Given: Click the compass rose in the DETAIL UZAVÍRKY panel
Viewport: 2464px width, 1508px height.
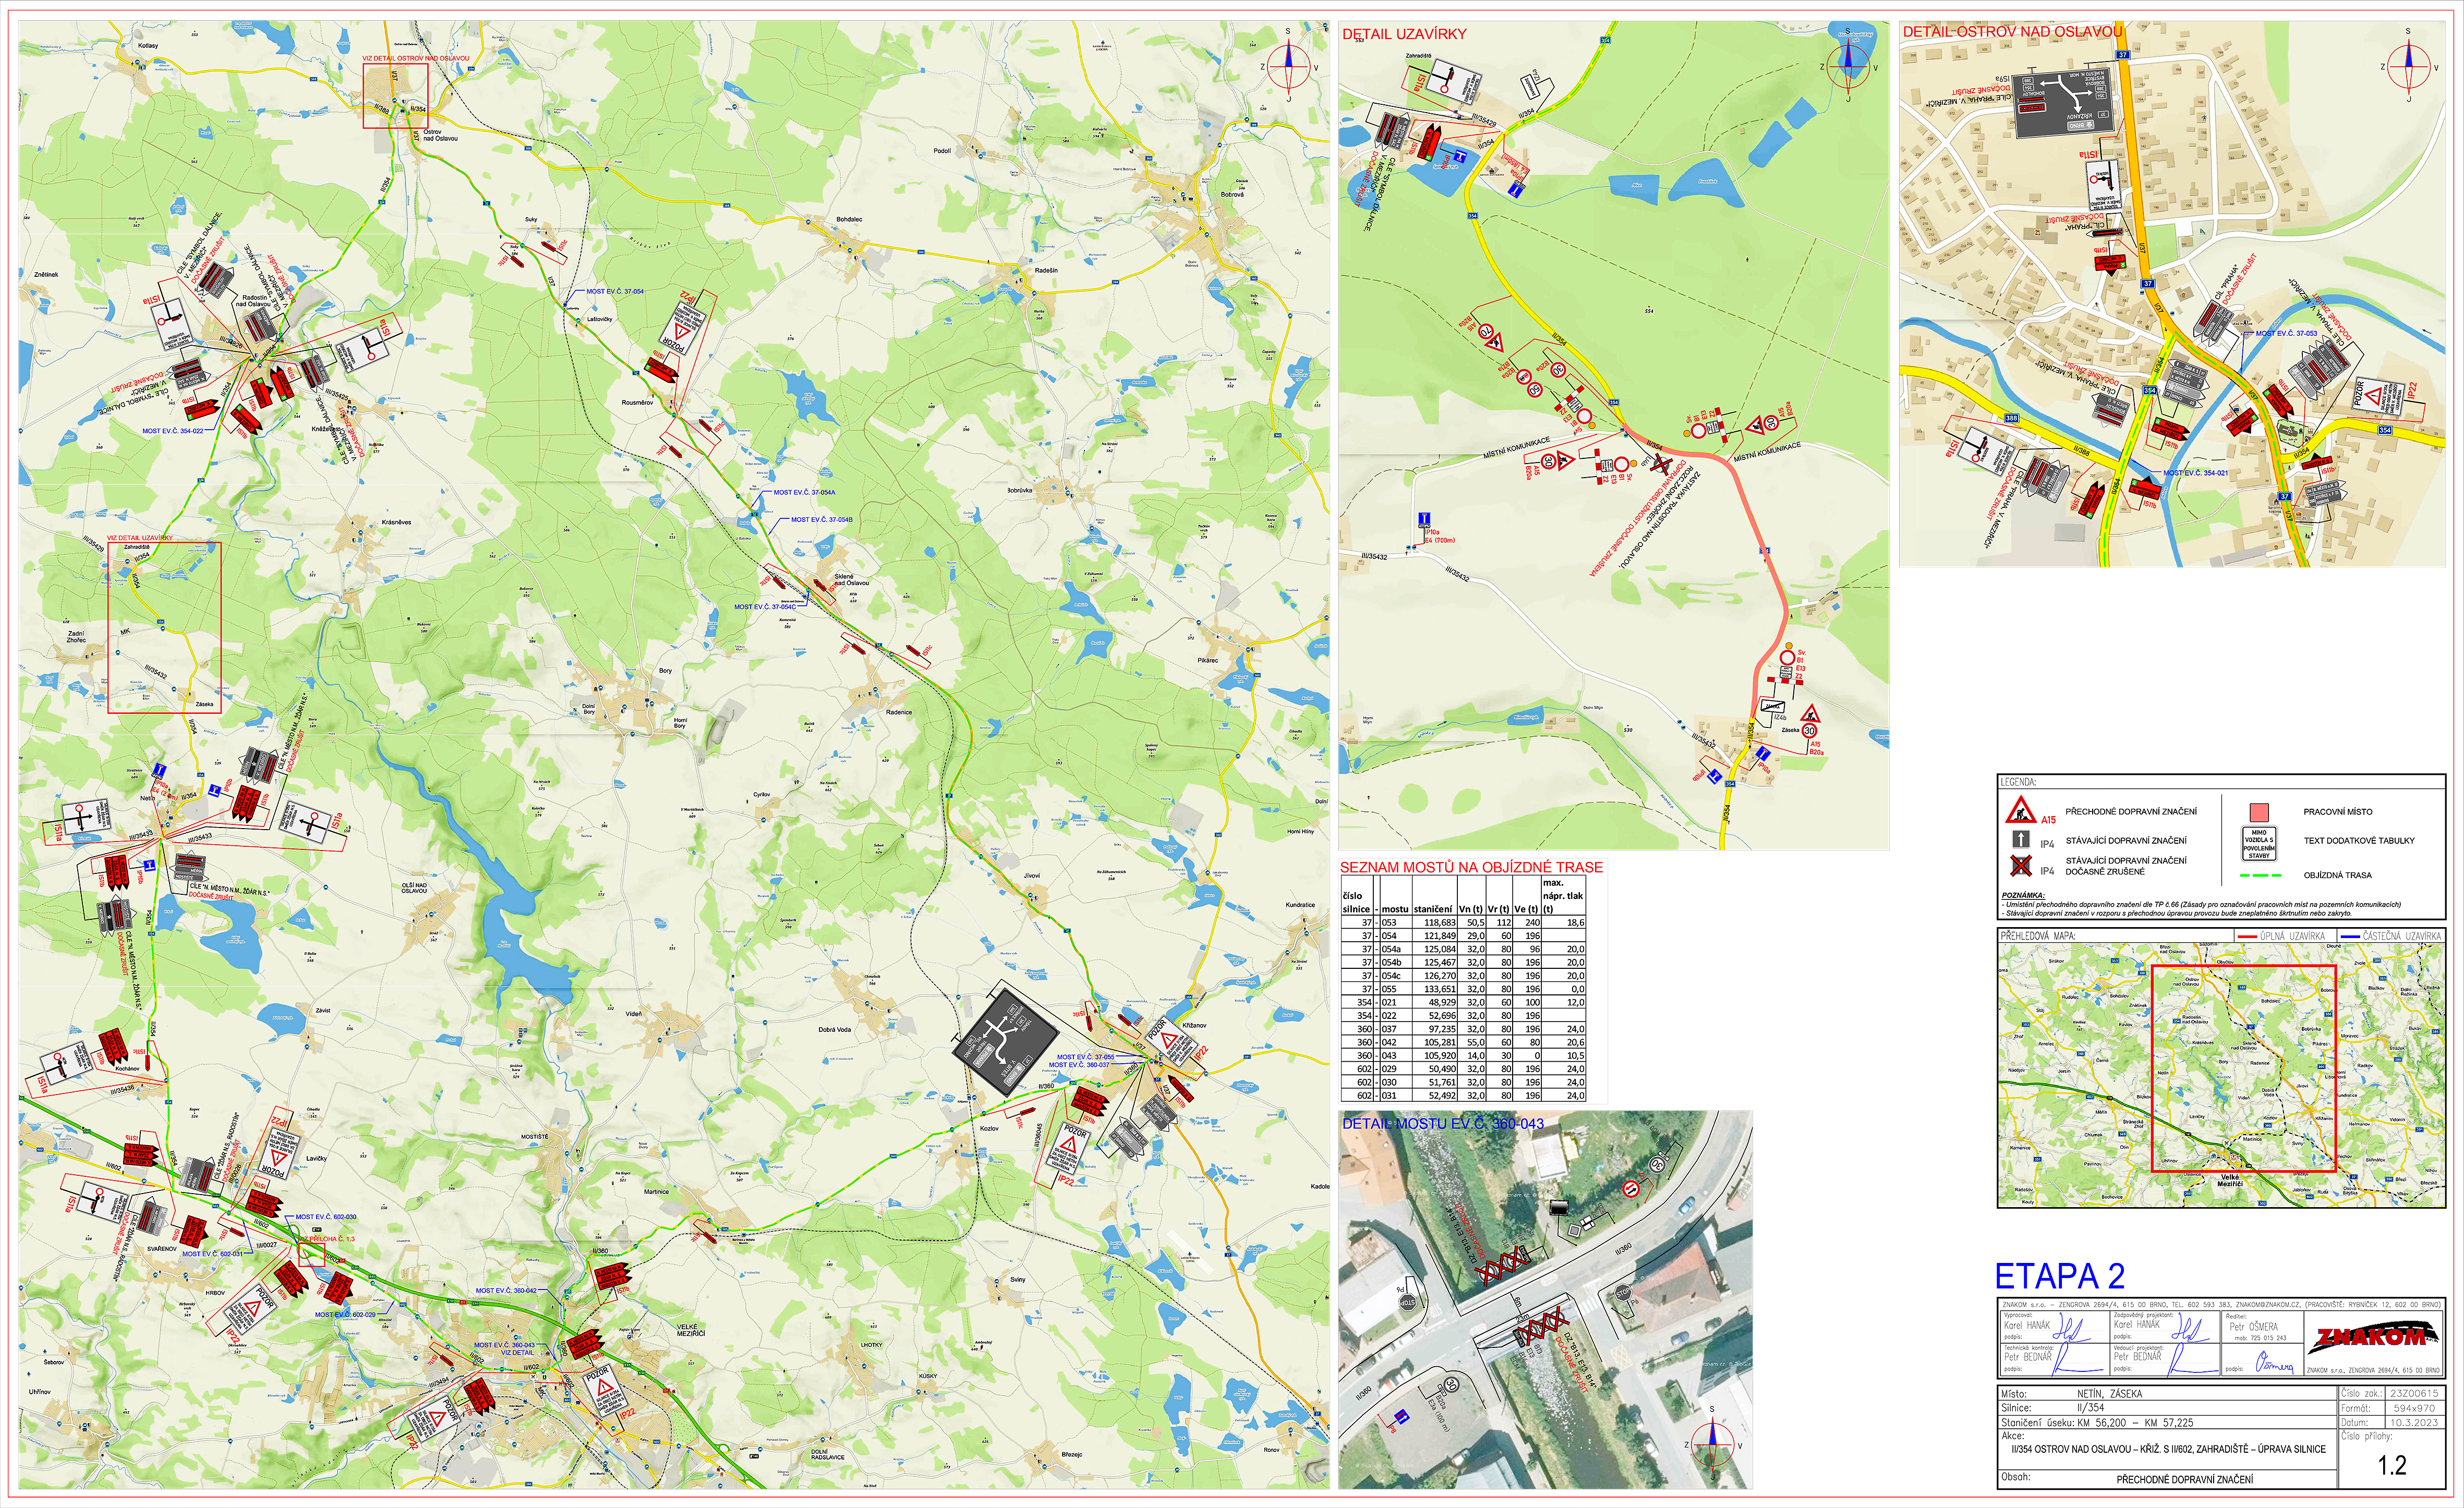Looking at the screenshot, I should tap(1848, 66).
